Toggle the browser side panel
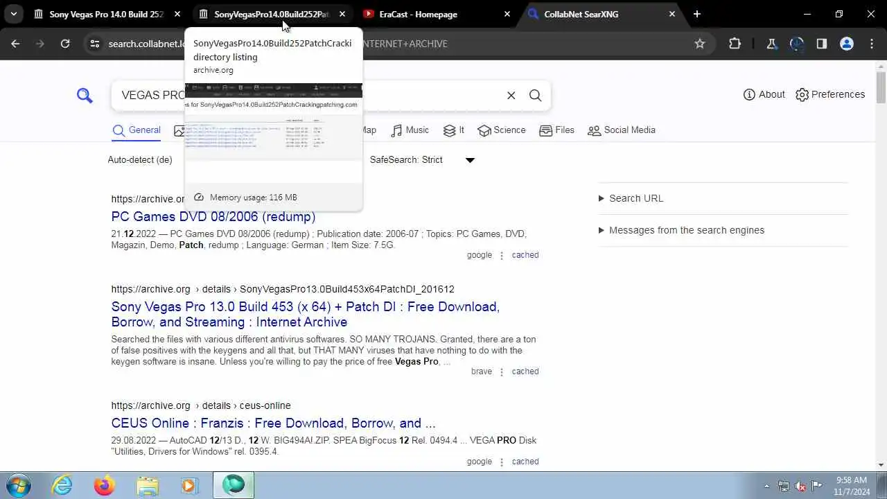The width and height of the screenshot is (887, 499). [x=822, y=44]
